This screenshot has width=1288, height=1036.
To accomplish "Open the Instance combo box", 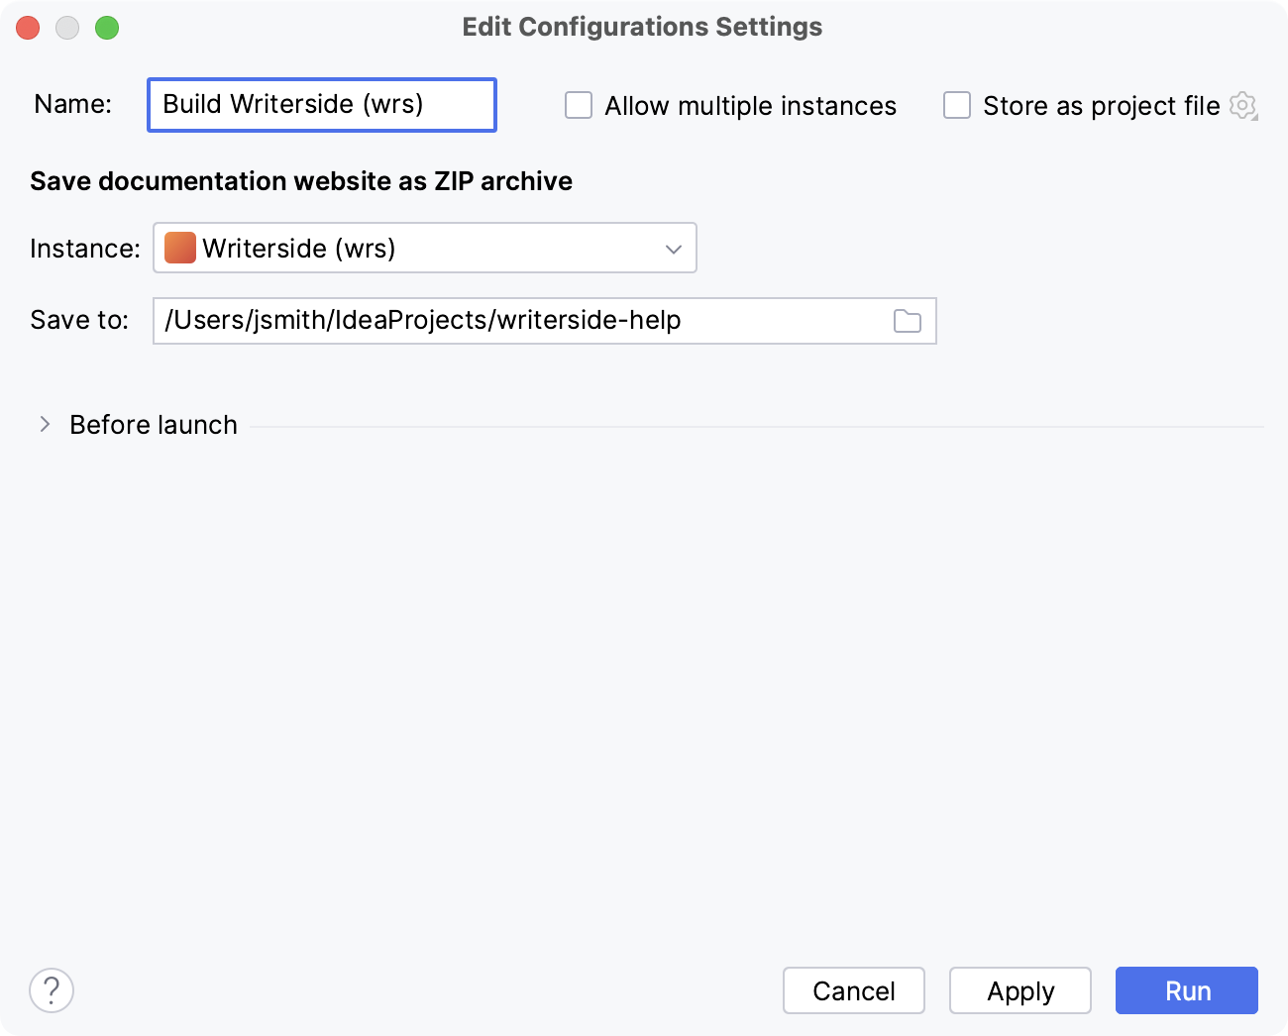I will (424, 248).
